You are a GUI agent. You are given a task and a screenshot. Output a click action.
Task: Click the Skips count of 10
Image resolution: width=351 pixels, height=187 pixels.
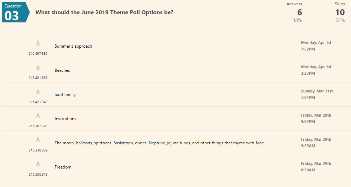340,12
